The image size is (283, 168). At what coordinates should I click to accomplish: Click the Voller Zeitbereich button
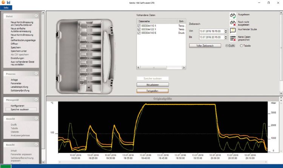pos(205,46)
